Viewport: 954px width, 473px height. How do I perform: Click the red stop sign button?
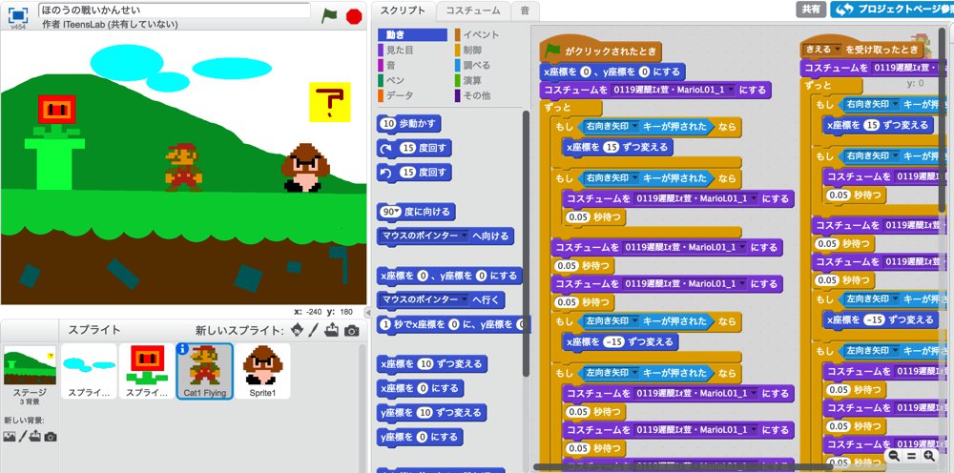354,16
